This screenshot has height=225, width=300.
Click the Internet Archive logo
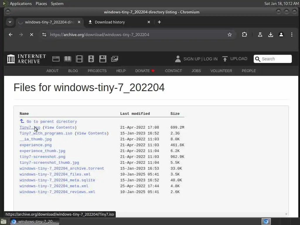(26, 59)
